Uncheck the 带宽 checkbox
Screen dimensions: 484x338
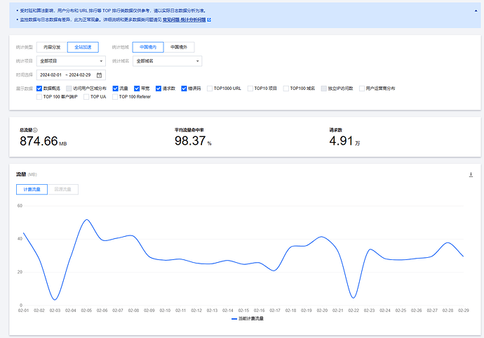click(137, 89)
